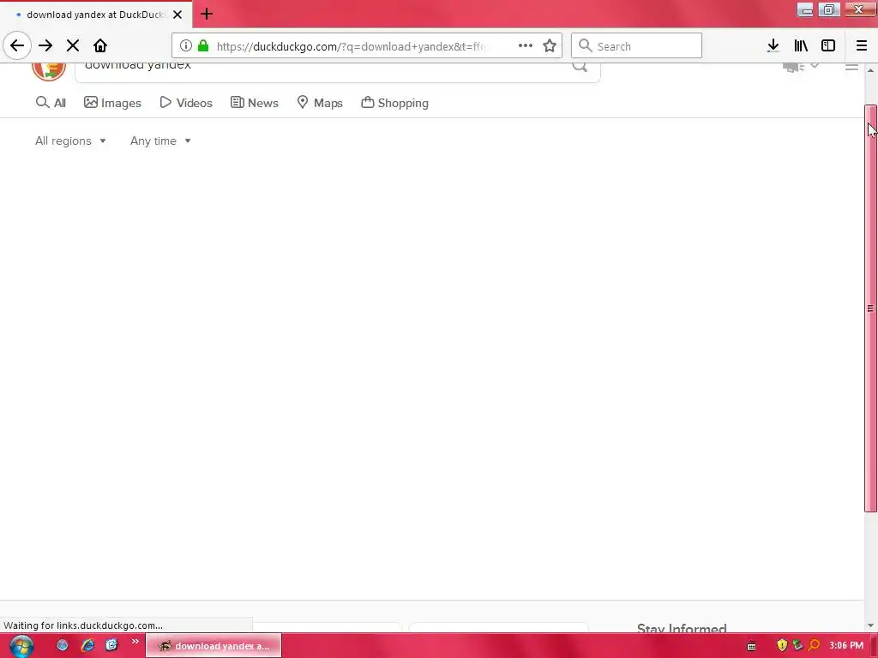Go back to the previous page
The width and height of the screenshot is (878, 658).
(17, 45)
